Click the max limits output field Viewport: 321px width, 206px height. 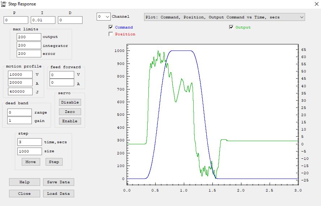click(x=29, y=37)
